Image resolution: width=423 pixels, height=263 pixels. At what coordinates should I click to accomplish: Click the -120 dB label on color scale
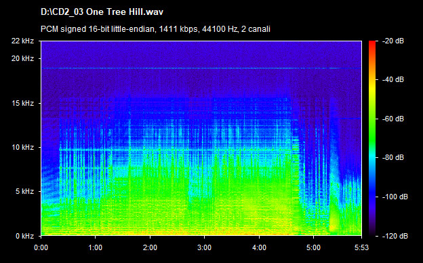395,236
